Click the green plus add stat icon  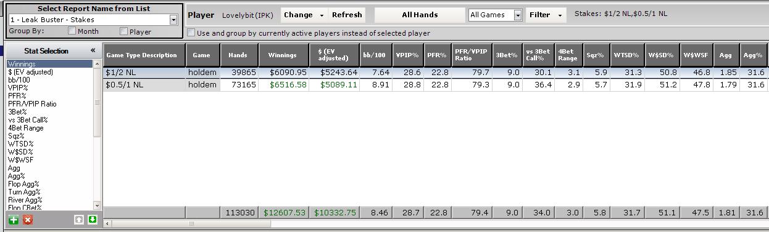pyautogui.click(x=14, y=220)
